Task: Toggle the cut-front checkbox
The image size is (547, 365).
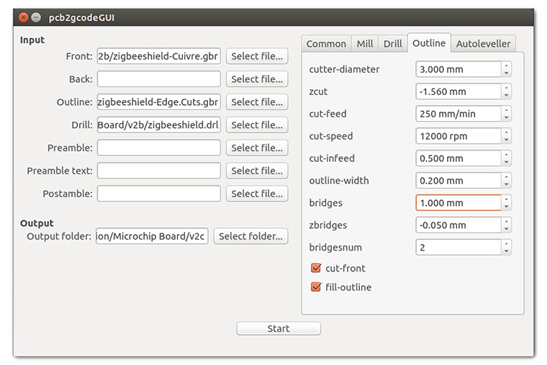Action: point(316,268)
